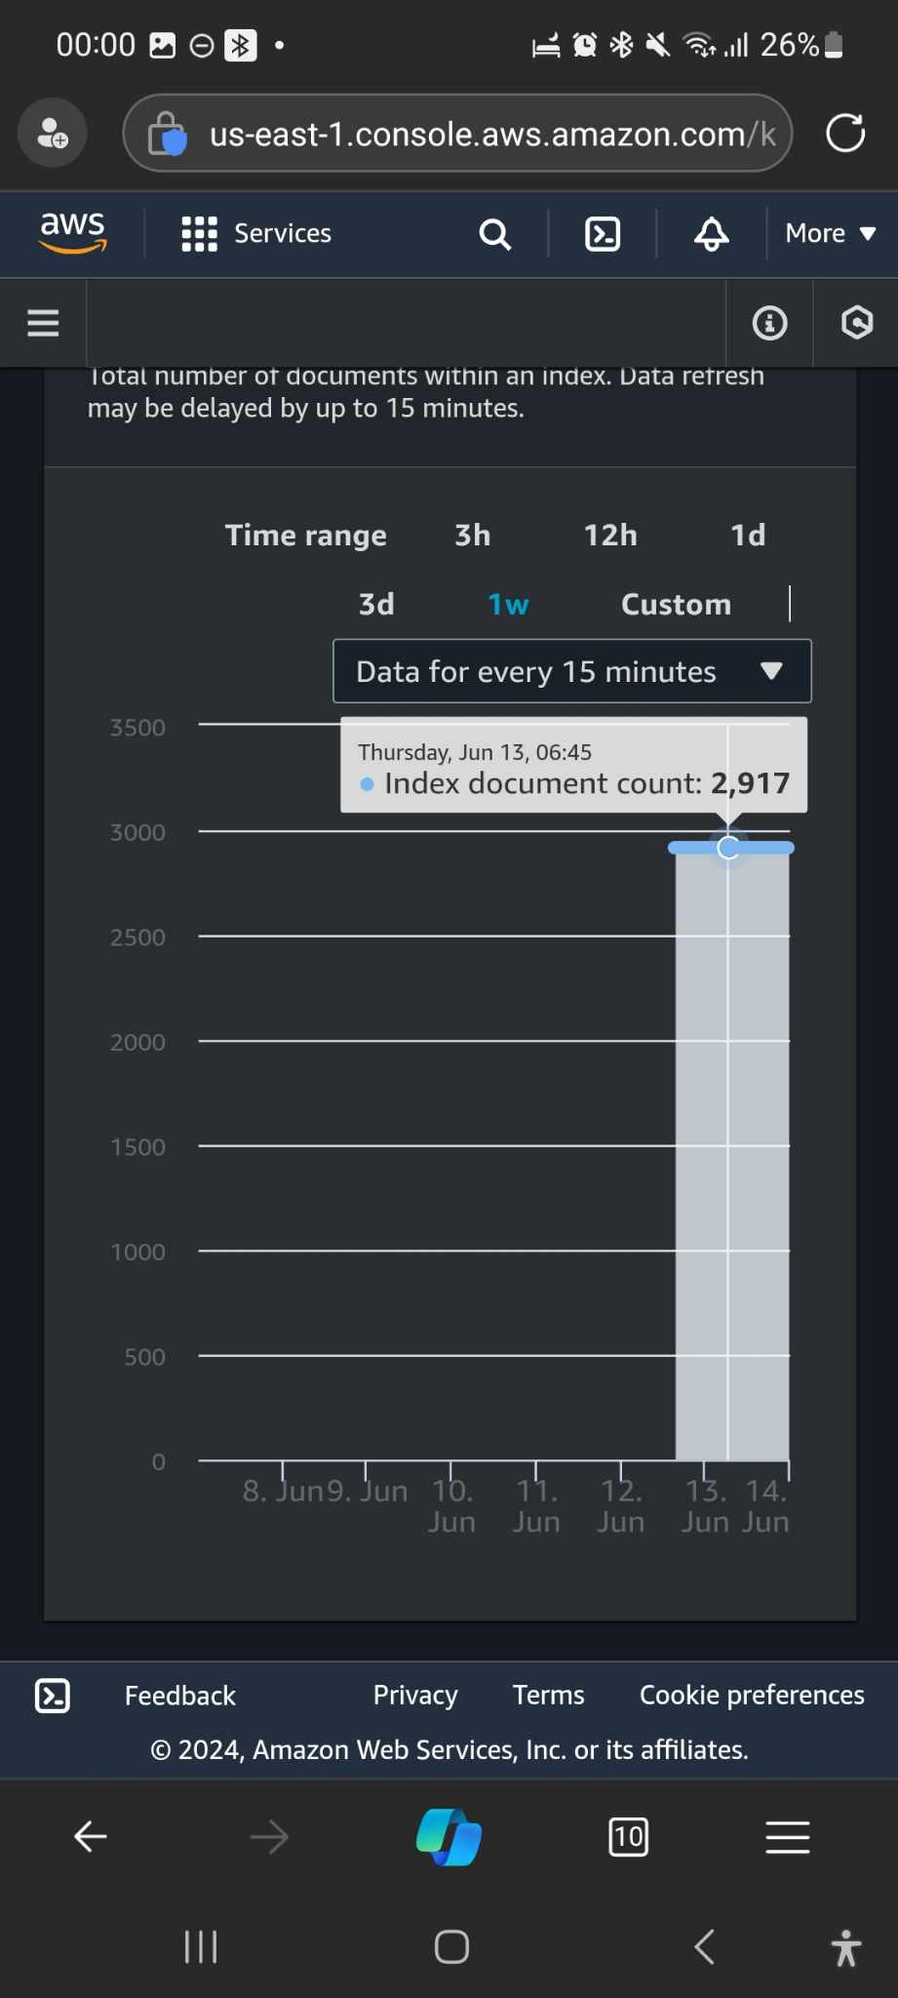Viewport: 898px width, 1998px height.
Task: Expand the More dropdown in the header
Action: [831, 234]
